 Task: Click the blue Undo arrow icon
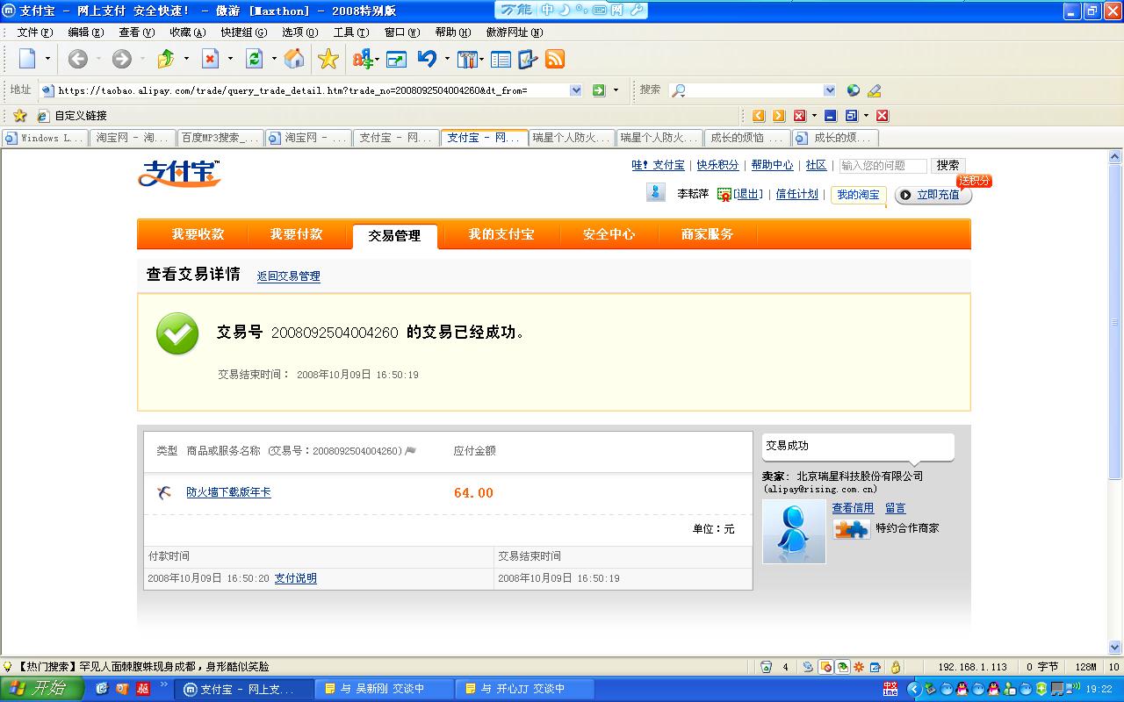click(x=427, y=59)
